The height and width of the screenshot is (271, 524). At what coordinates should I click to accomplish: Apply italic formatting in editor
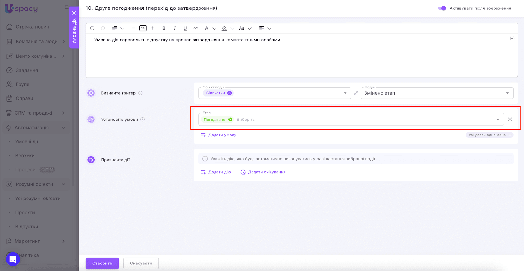click(x=175, y=28)
